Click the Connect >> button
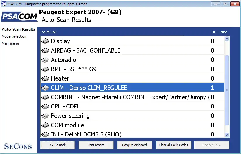241x154 pixels. [x=211, y=145]
